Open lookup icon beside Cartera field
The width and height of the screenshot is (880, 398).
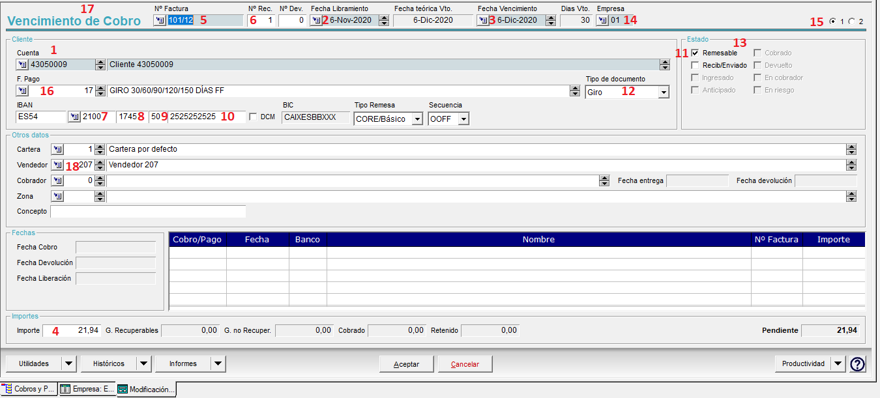57,149
